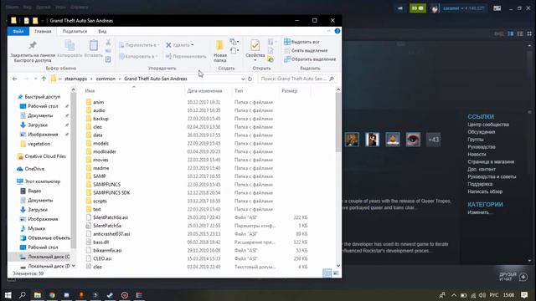Open taskbar search
The height and width of the screenshot is (301, 536).
point(23,295)
